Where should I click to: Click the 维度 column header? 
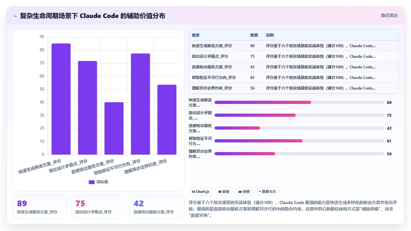(196, 35)
